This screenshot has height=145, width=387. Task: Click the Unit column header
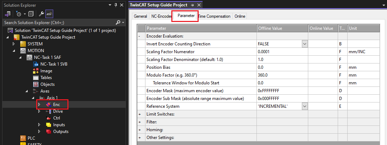point(364,28)
